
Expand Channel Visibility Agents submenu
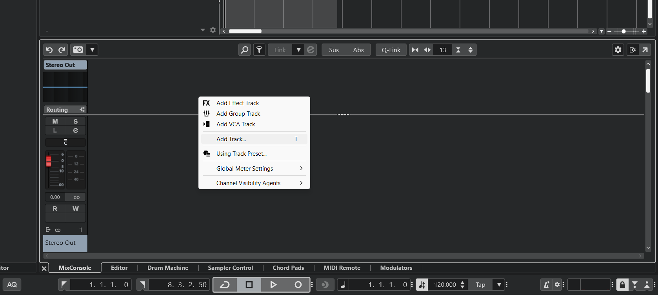coord(254,183)
